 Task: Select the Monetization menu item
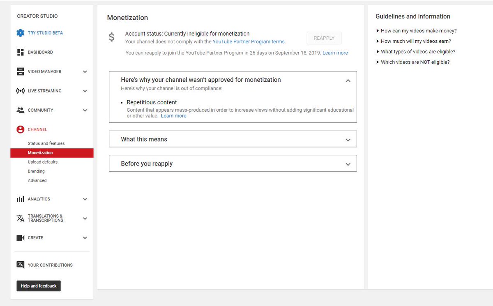[52, 153]
